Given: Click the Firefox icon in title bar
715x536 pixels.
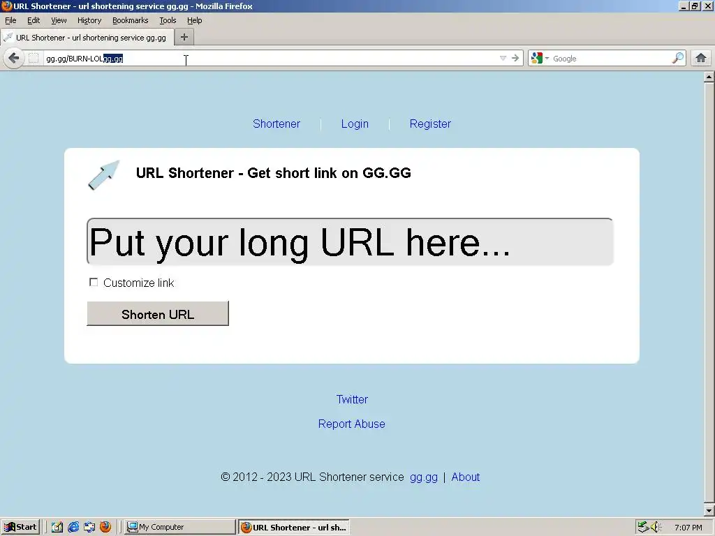Looking at the screenshot, I should (x=6, y=6).
